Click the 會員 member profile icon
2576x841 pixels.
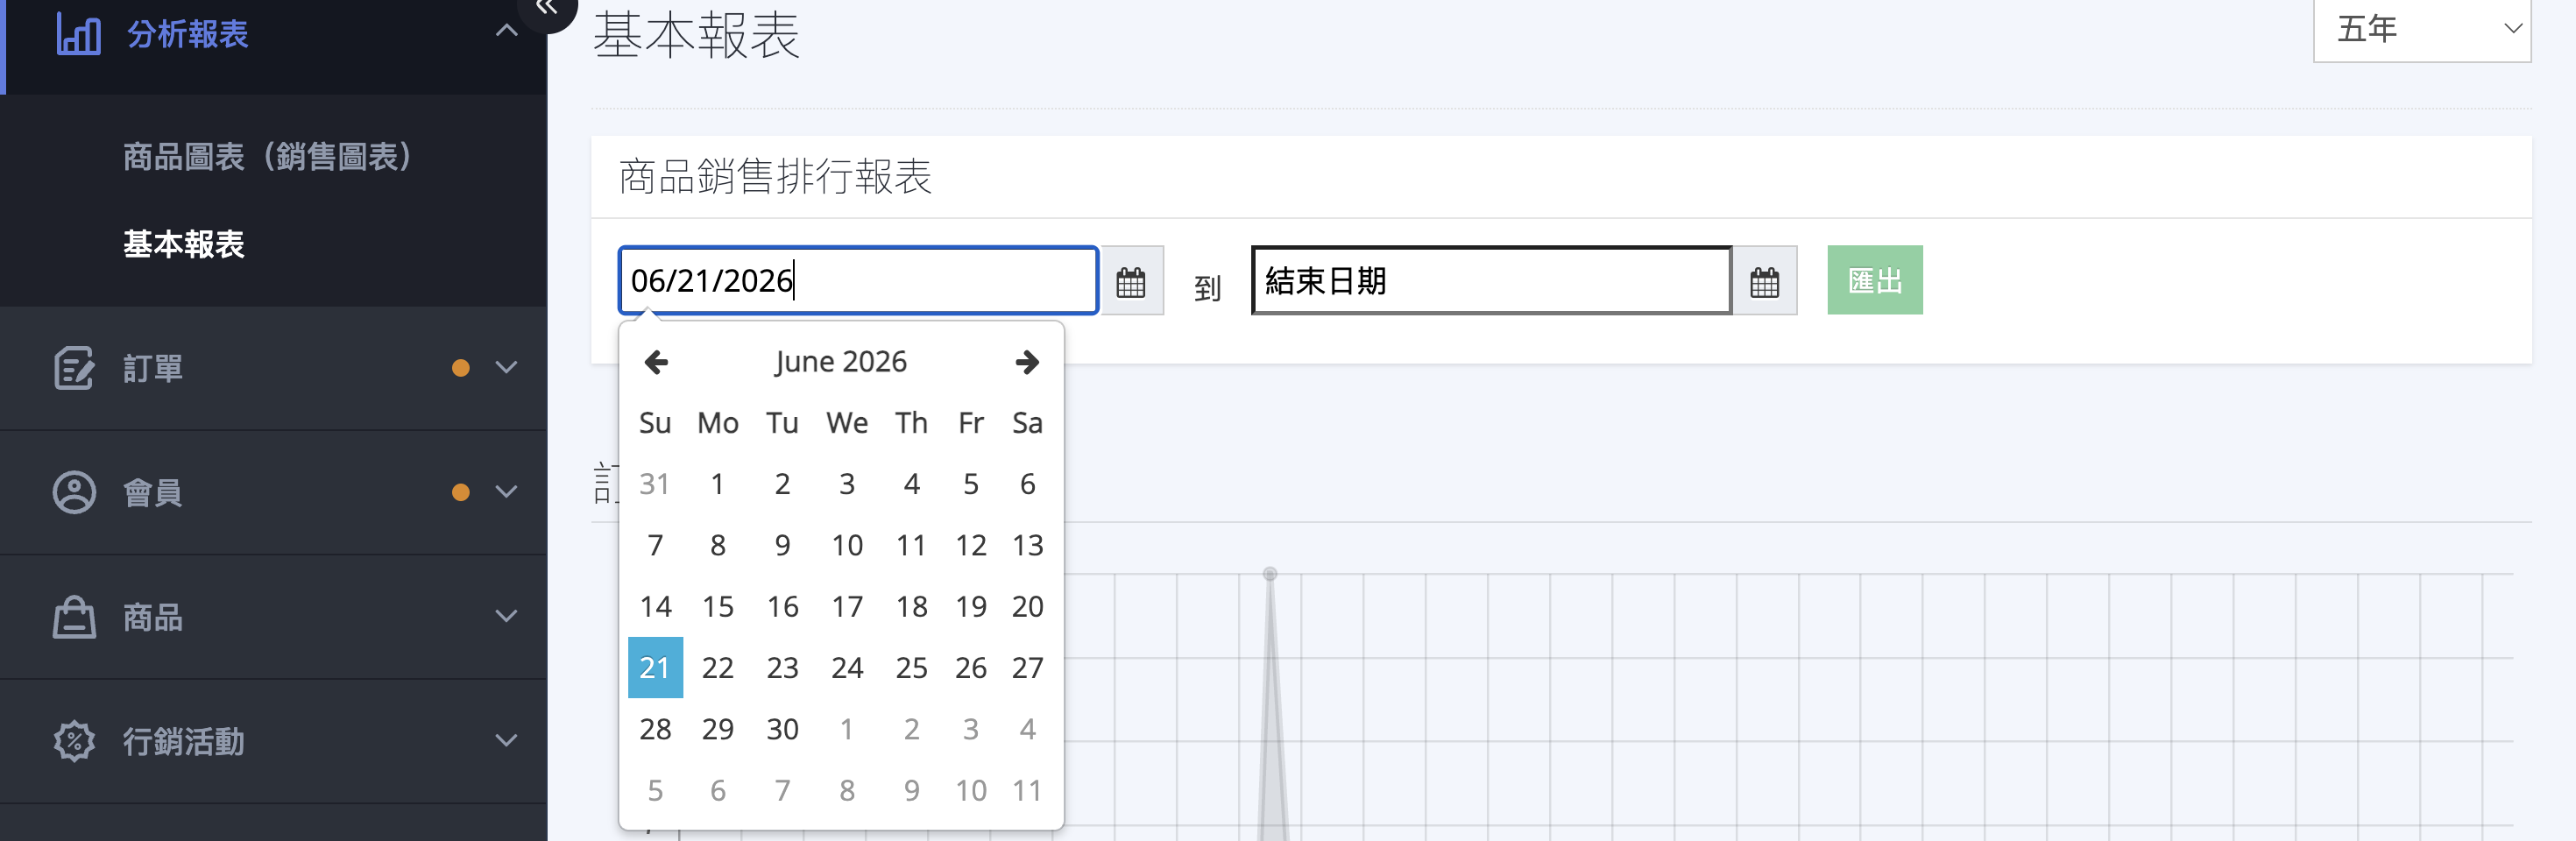point(74,492)
